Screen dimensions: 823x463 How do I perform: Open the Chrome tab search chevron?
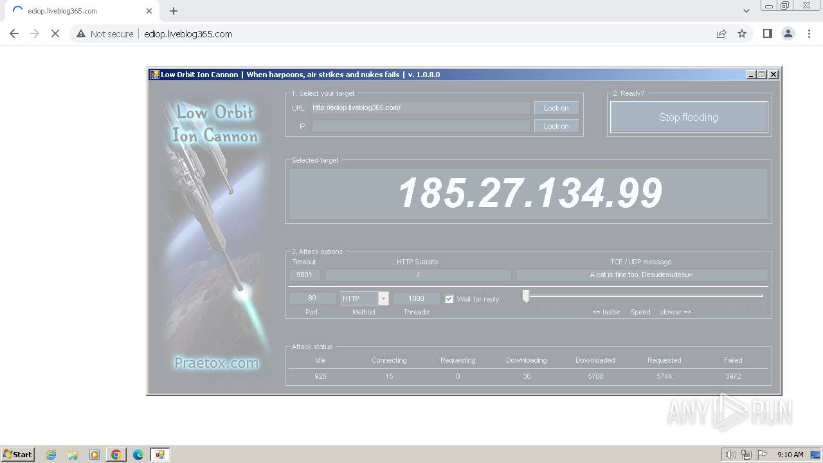(x=746, y=11)
